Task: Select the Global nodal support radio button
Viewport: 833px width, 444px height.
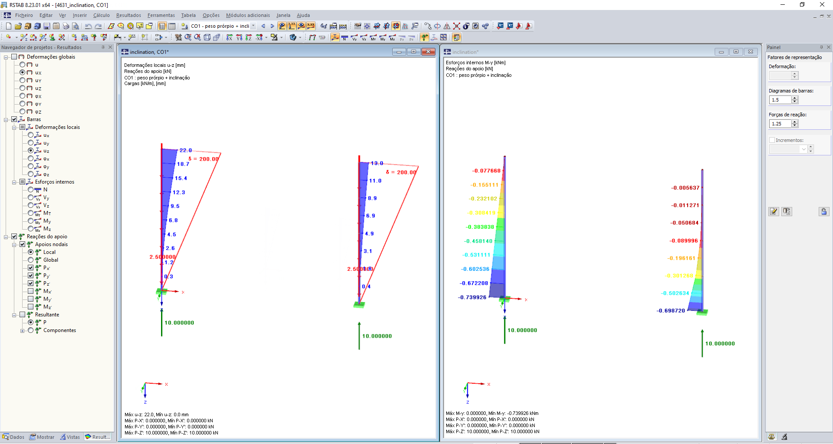Action: click(x=31, y=260)
